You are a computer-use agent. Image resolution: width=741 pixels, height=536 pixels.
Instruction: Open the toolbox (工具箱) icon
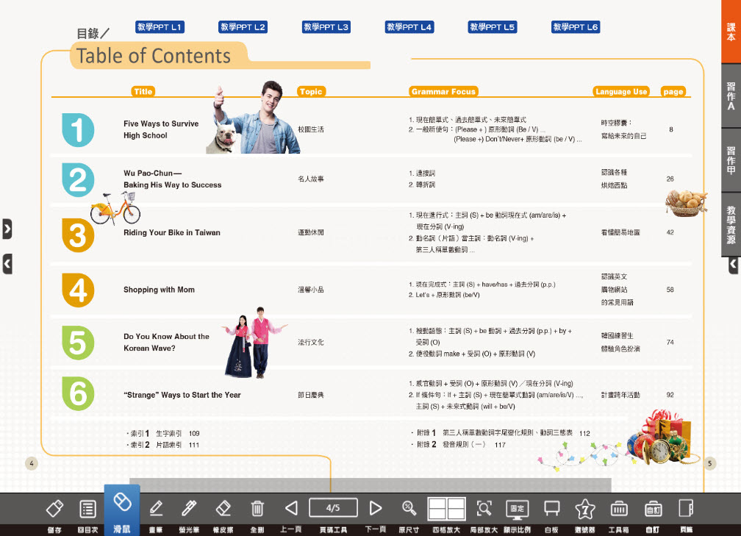tap(618, 509)
